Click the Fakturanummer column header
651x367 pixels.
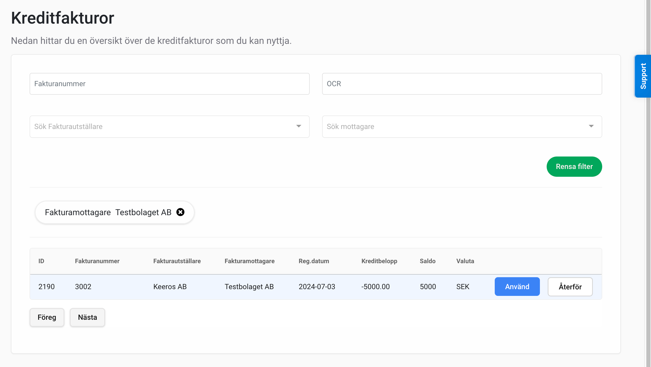[x=97, y=261]
